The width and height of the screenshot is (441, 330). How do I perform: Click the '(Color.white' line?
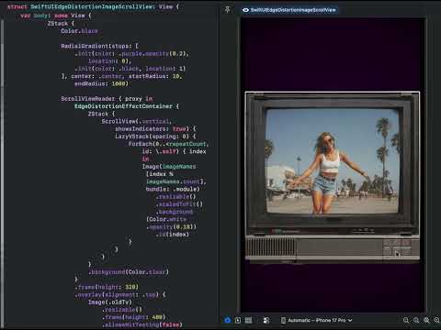pyautogui.click(x=166, y=219)
